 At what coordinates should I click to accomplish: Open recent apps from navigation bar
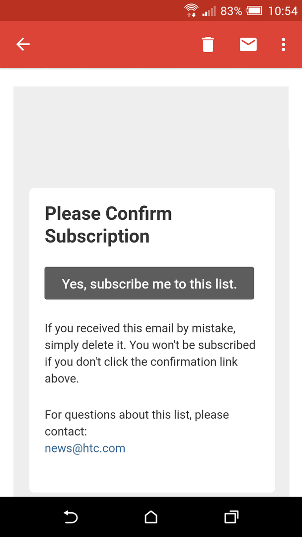pyautogui.click(x=231, y=517)
